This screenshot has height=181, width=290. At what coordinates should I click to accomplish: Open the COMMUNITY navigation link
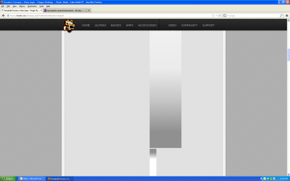(189, 25)
